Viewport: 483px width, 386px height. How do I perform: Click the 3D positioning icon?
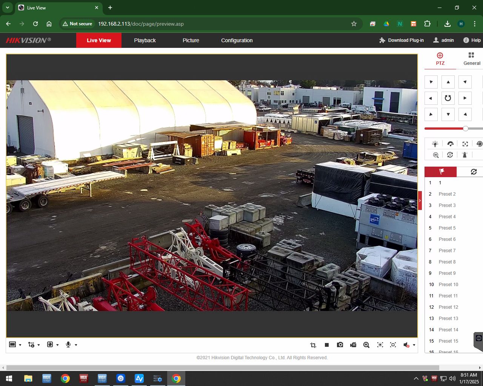point(436,155)
